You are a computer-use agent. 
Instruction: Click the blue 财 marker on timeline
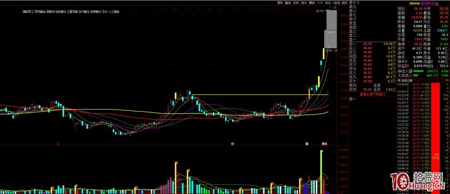click(232, 144)
